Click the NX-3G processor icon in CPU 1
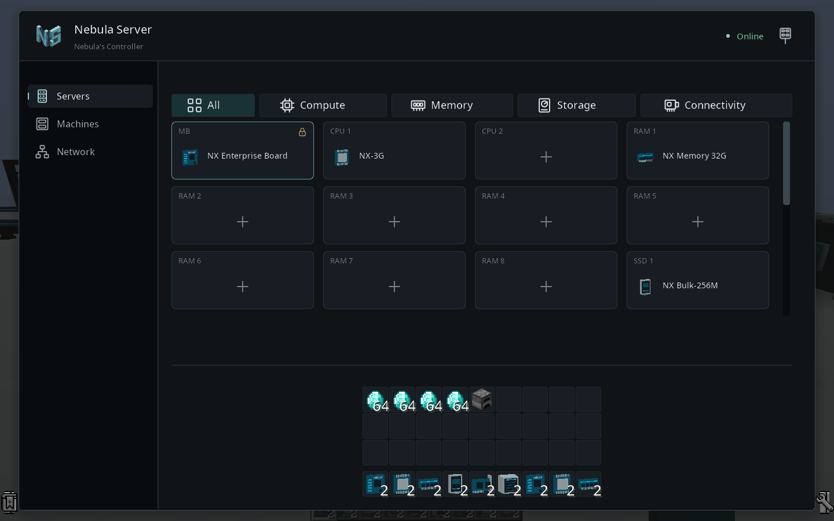The image size is (834, 521). click(342, 157)
